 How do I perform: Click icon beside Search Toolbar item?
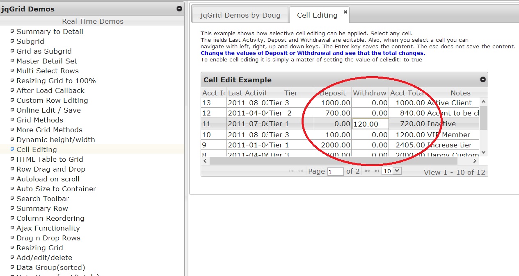pyautogui.click(x=12, y=198)
